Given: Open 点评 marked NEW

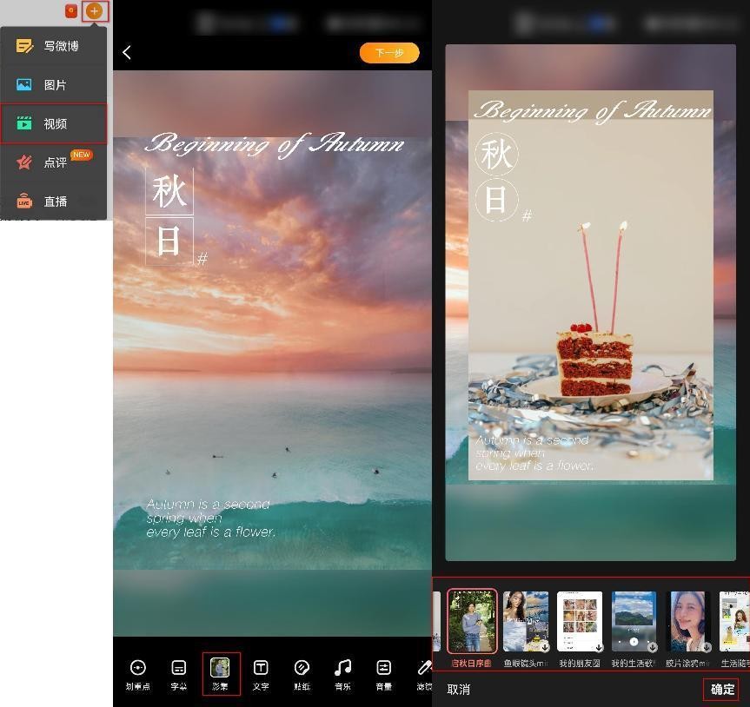Looking at the screenshot, I should click(53, 162).
